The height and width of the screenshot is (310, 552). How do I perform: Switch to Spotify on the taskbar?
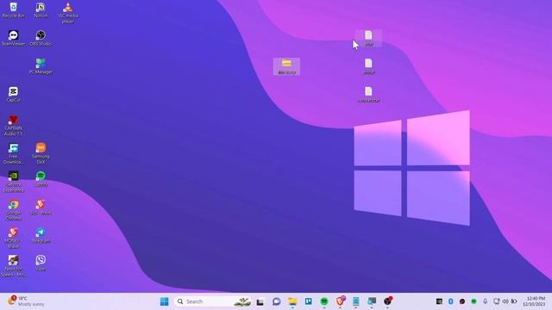[324, 301]
